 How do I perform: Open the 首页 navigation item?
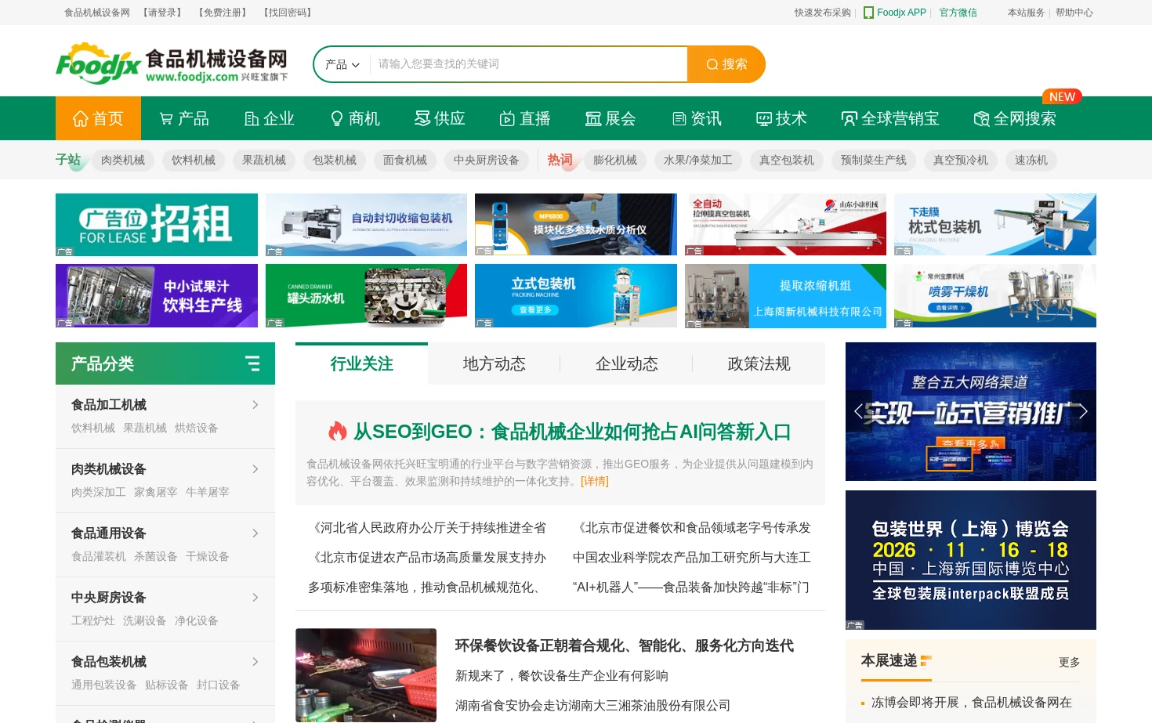pos(98,118)
